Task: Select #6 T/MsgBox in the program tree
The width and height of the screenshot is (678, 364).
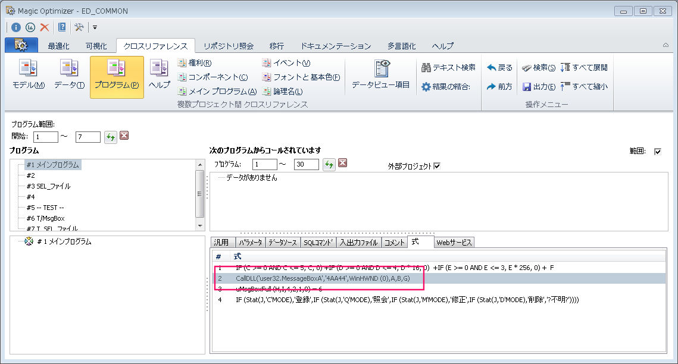Action: 45,218
